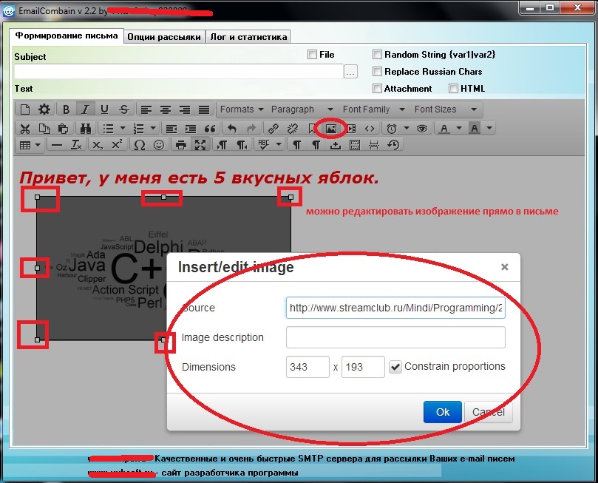Apply superscript formatting

point(117,145)
